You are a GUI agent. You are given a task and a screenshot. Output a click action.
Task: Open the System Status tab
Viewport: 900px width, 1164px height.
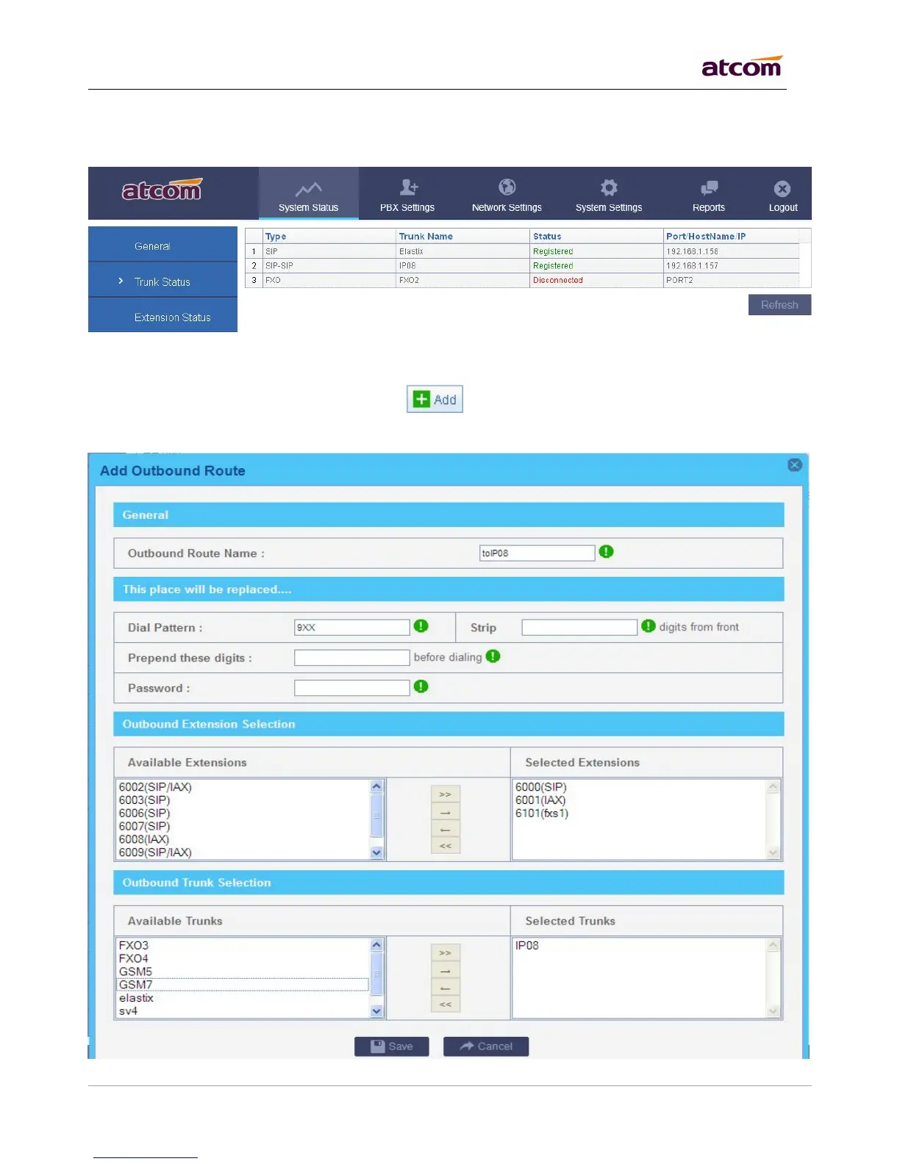(x=308, y=194)
